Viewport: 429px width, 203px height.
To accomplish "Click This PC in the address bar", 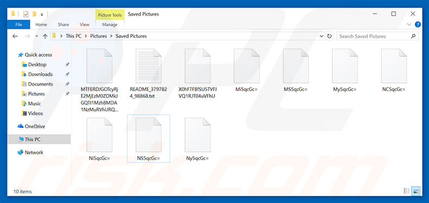I will [x=74, y=36].
